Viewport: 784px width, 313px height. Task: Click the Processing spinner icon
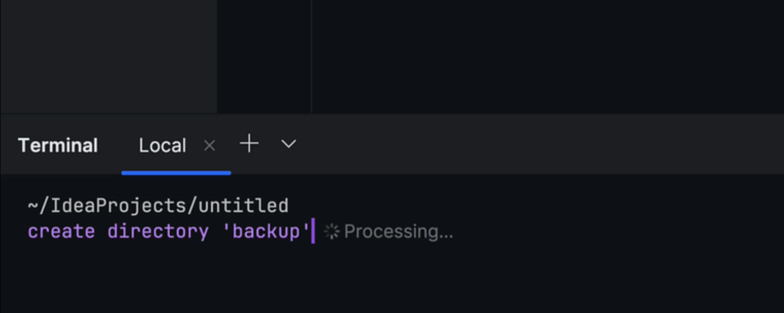click(331, 232)
